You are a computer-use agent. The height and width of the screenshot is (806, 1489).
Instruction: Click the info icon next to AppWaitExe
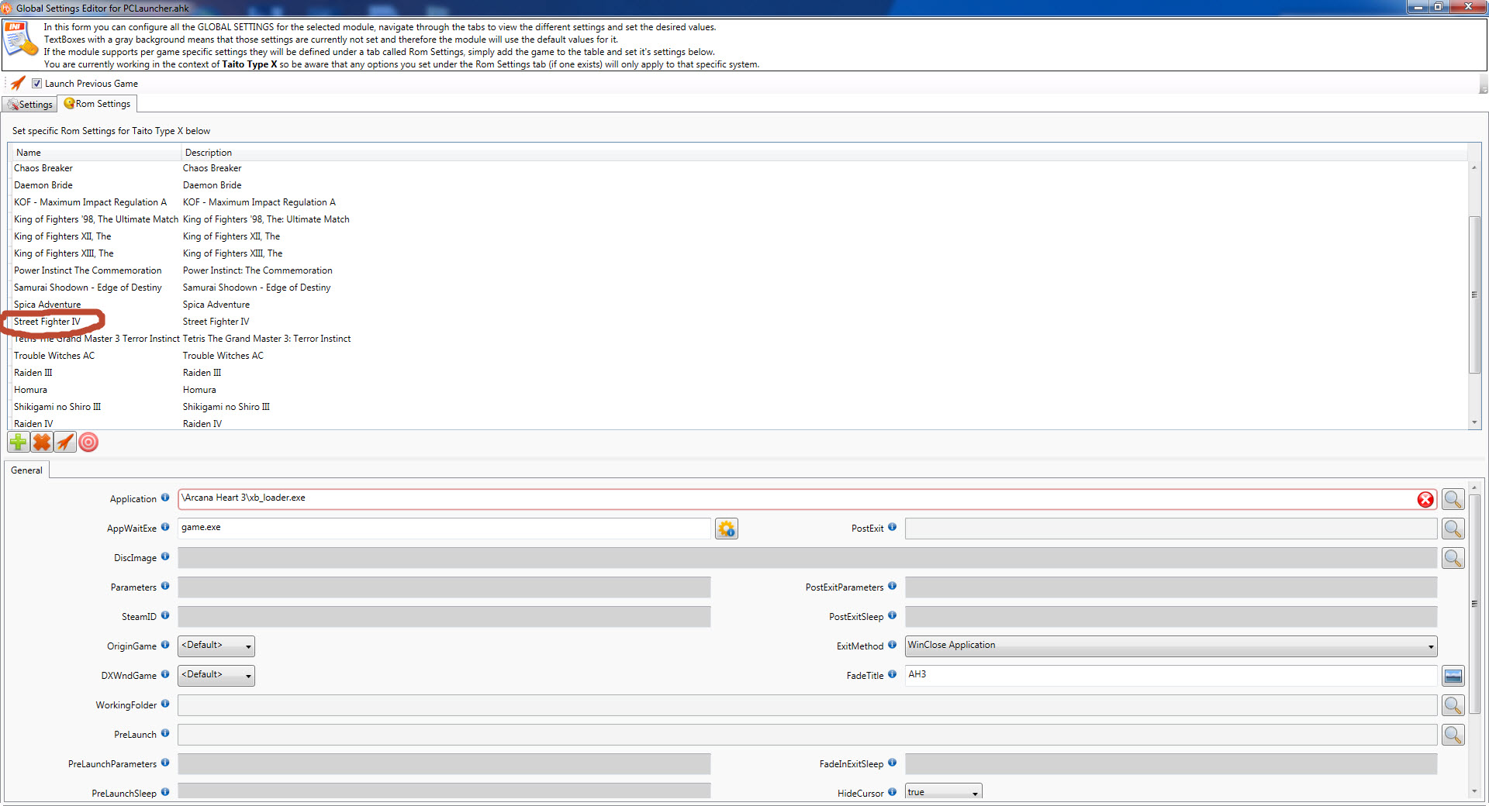click(x=165, y=527)
